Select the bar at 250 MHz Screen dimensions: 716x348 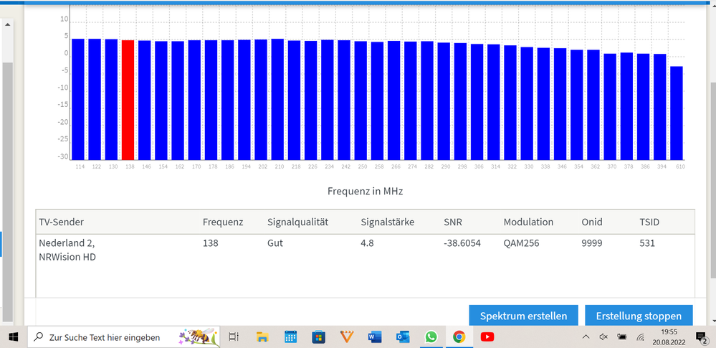click(x=361, y=100)
